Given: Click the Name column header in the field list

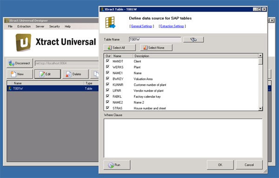Looking at the screenshot, I should tap(122, 56).
